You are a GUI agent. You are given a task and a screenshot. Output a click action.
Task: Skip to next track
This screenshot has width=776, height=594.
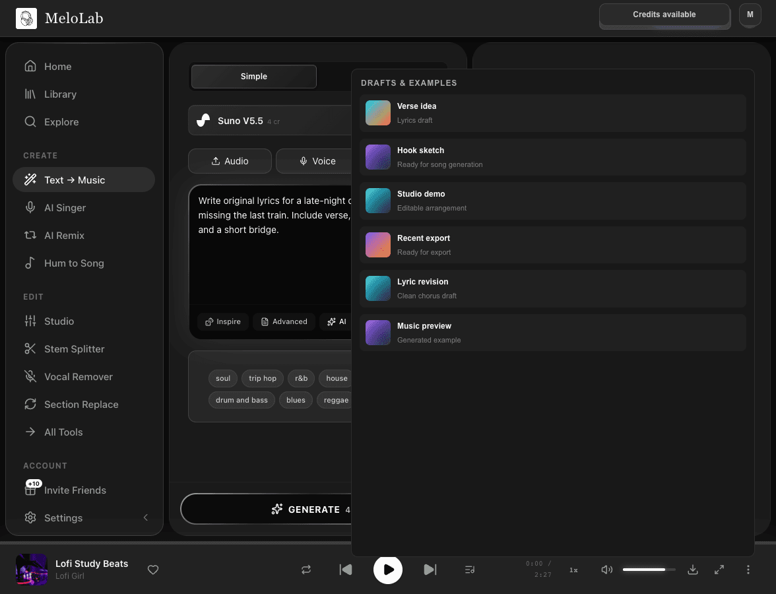pos(430,569)
